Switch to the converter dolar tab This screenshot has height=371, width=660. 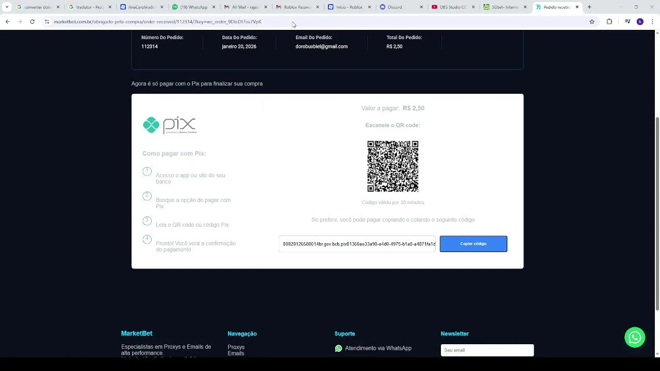point(39,7)
